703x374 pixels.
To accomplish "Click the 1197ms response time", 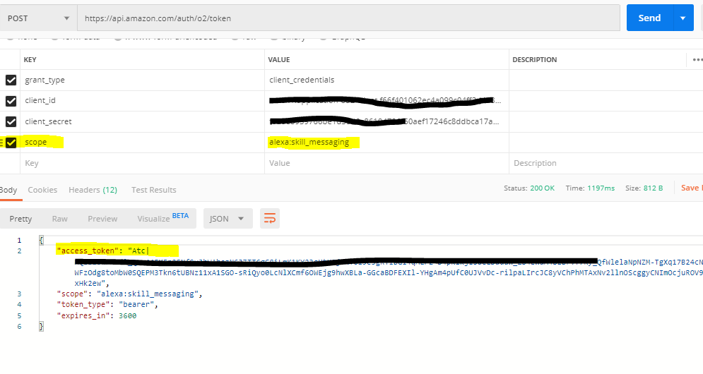I will coord(601,188).
